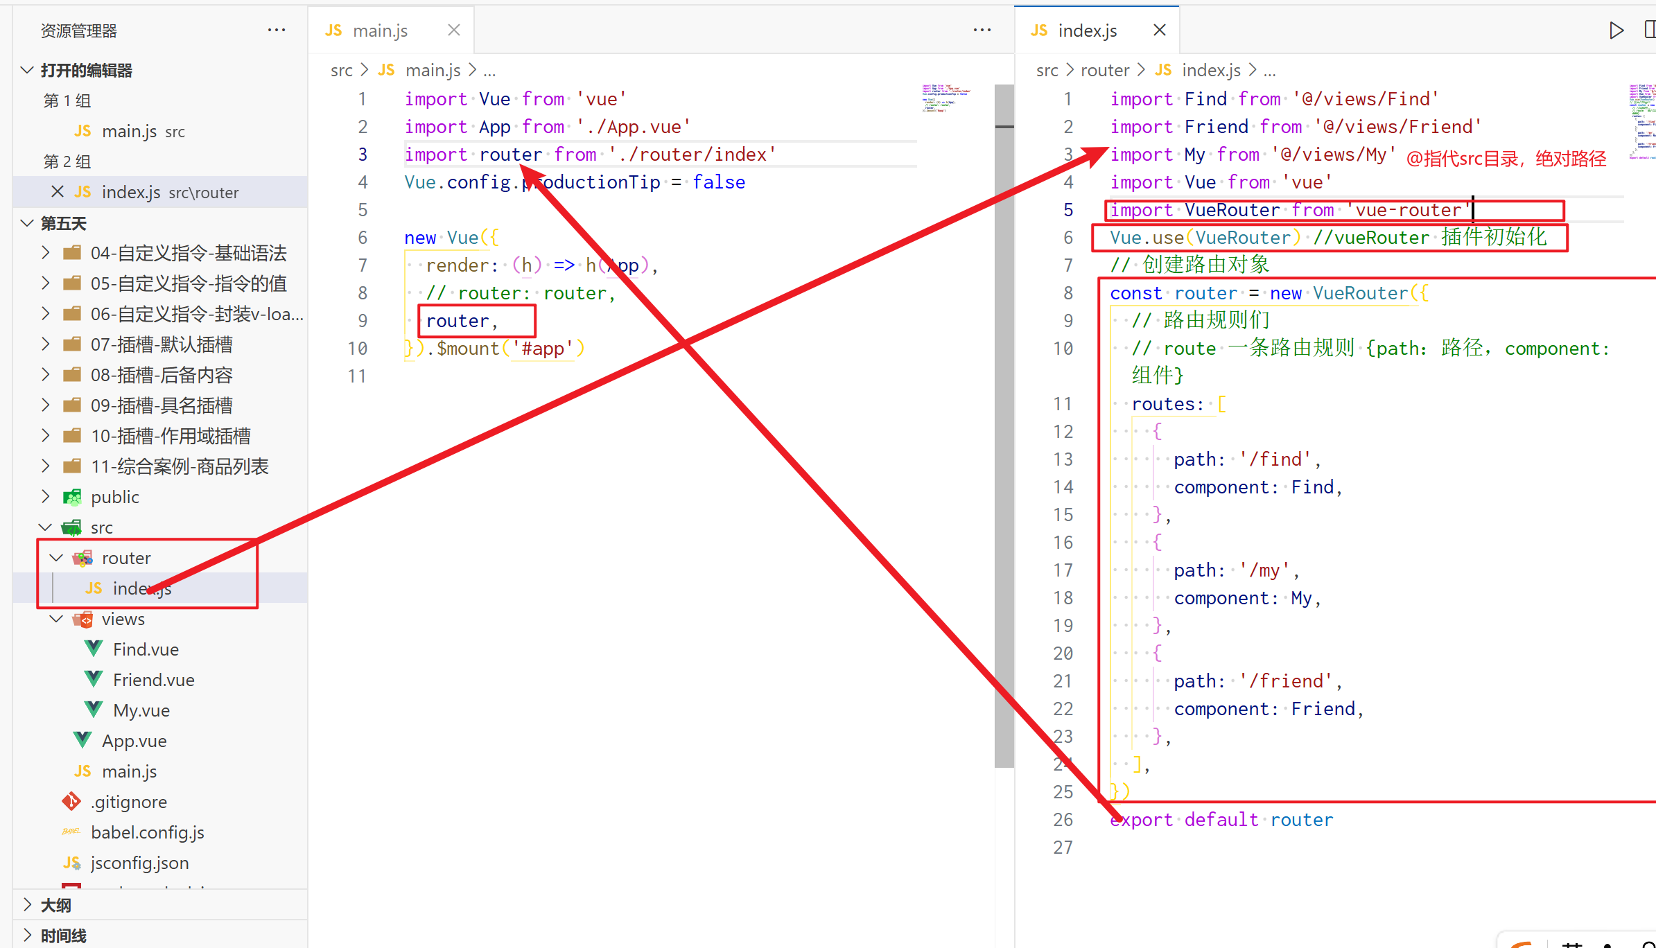The height and width of the screenshot is (948, 1656).
Task: Open App.vue from the file tree
Action: (134, 741)
